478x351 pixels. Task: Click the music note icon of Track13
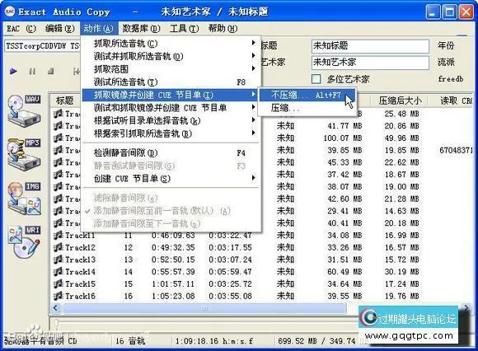click(59, 259)
